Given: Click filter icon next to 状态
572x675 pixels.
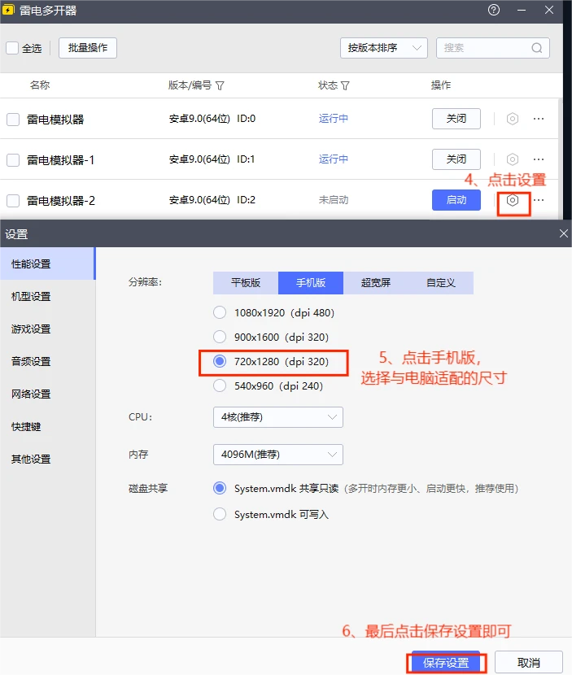Looking at the screenshot, I should (345, 85).
